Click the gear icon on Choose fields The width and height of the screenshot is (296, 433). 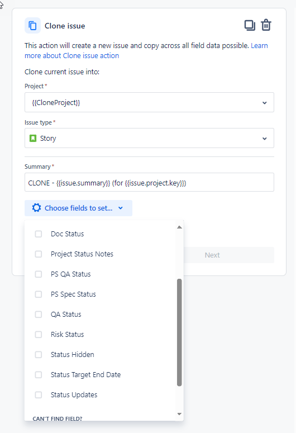36,208
